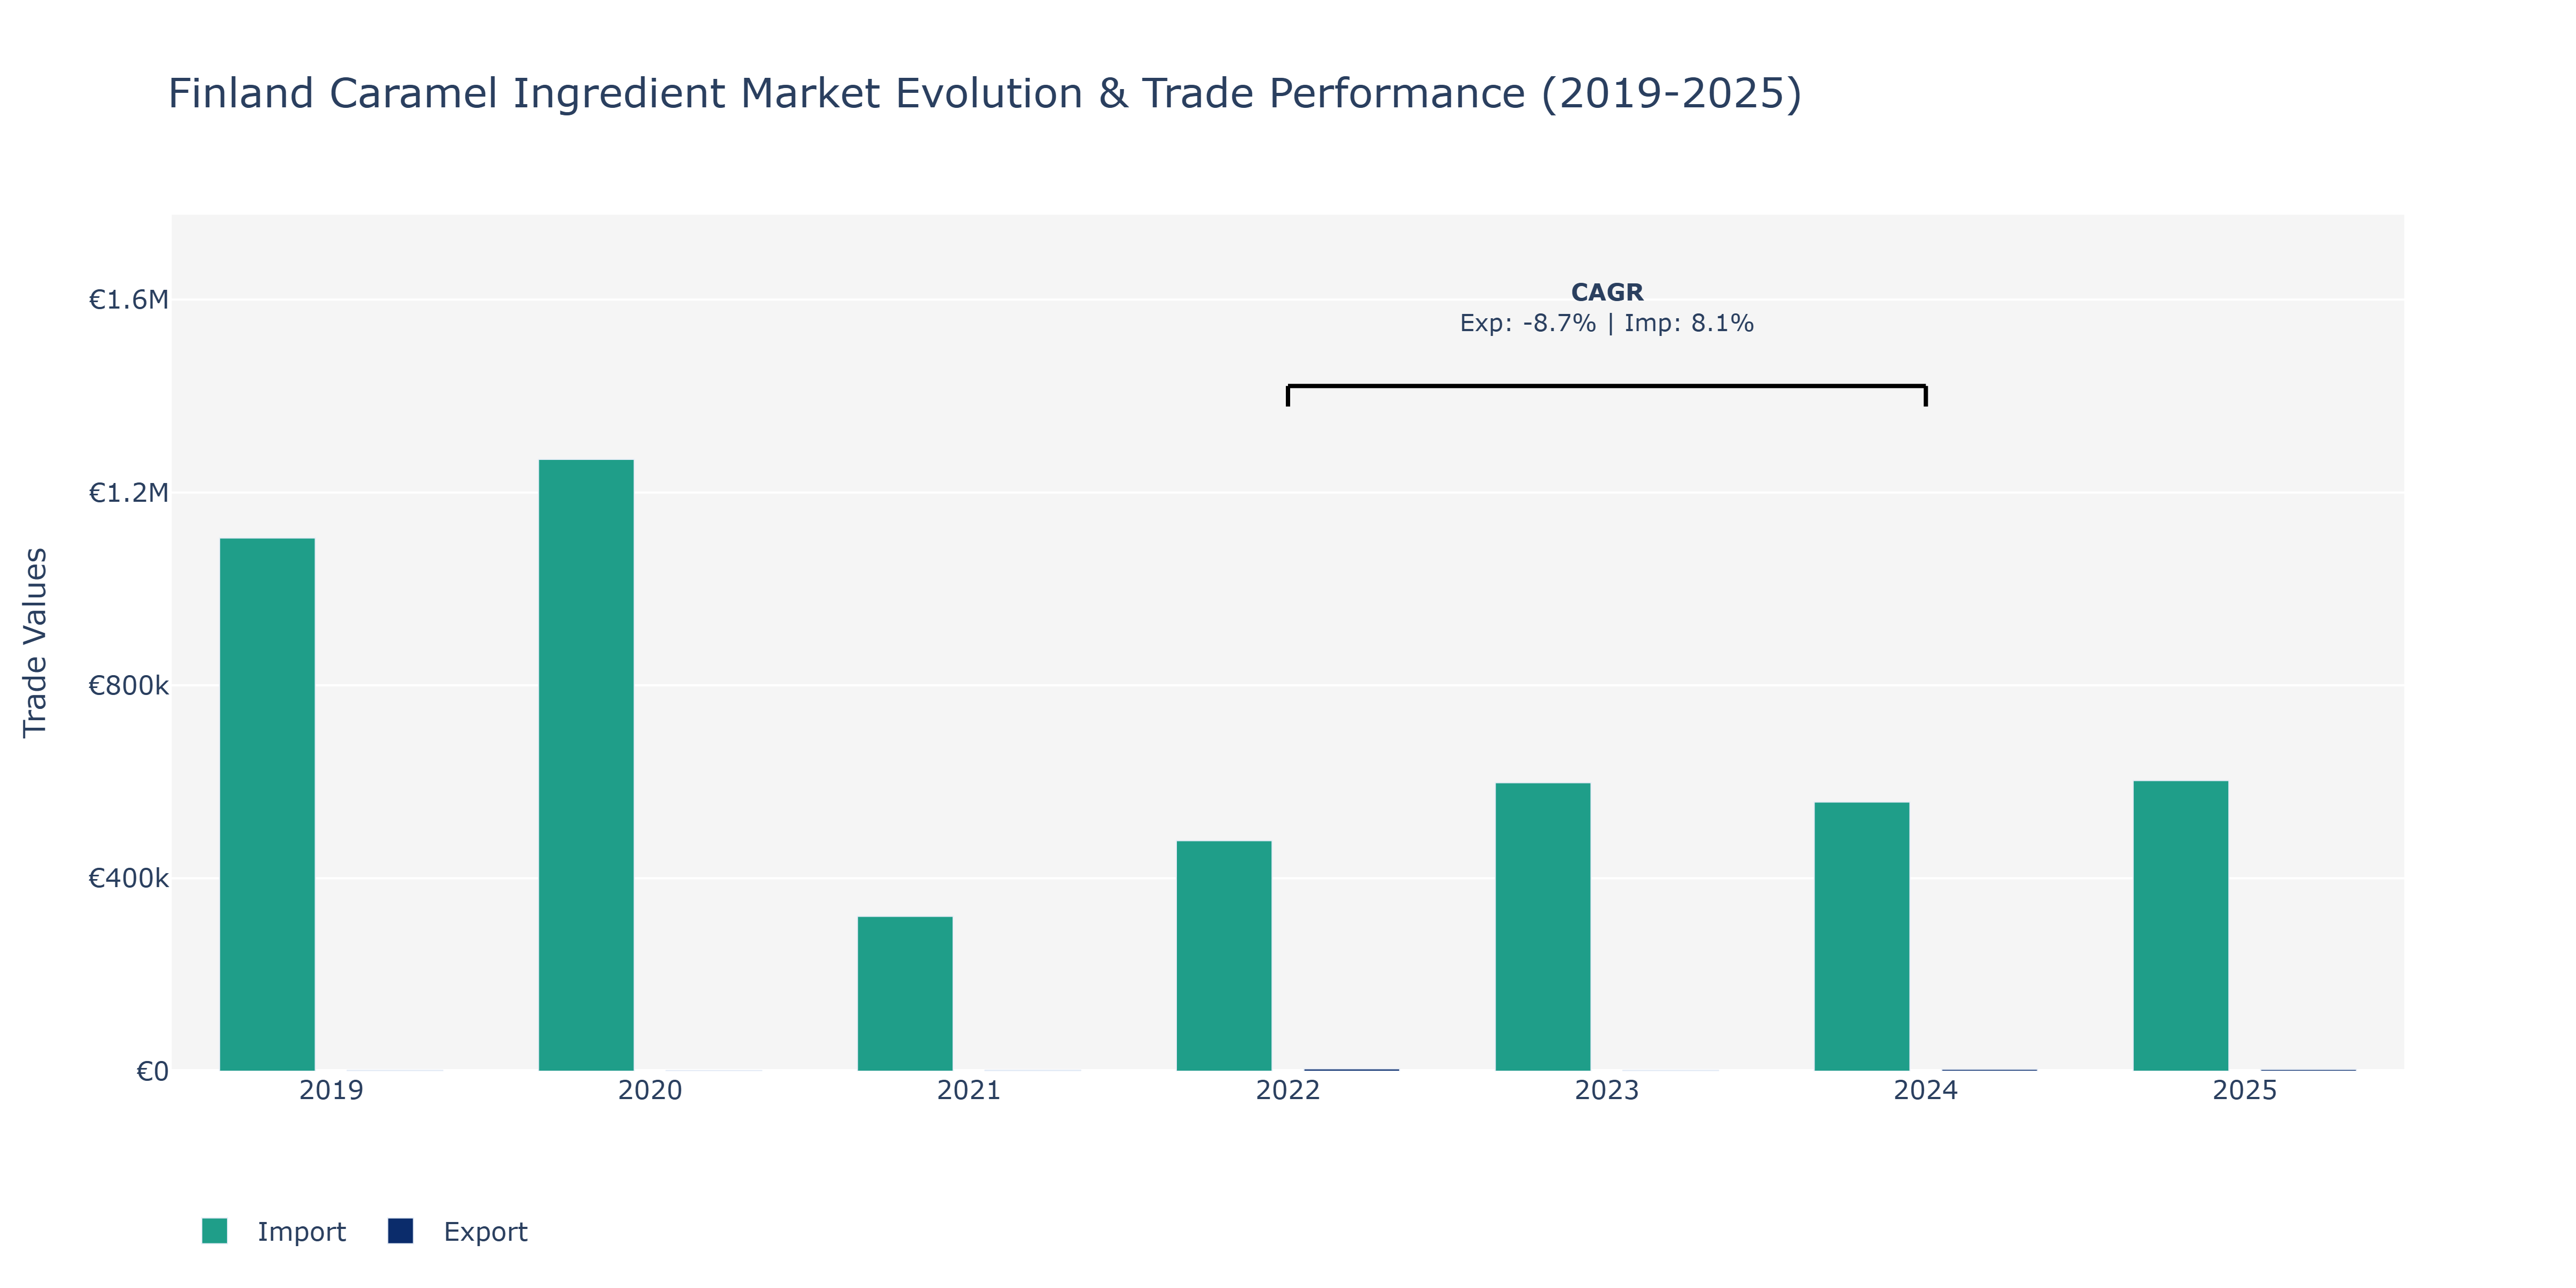The image size is (2576, 1288).
Task: Click the €1.2M y-axis tick label
Action: pos(129,493)
